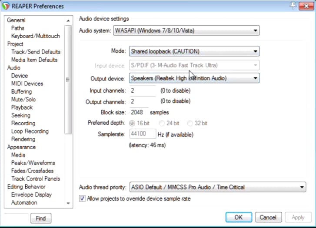This screenshot has height=228, width=316.
Task: Click the tree scrollbar down arrow
Action: click(68, 203)
